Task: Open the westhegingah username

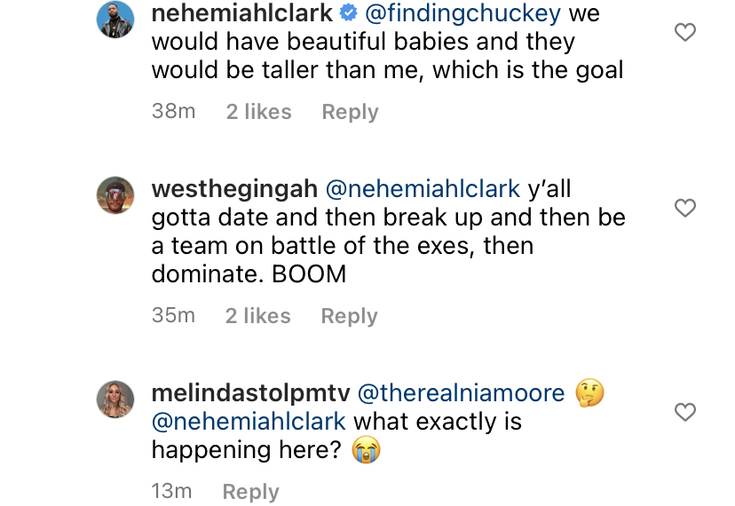Action: [x=234, y=189]
